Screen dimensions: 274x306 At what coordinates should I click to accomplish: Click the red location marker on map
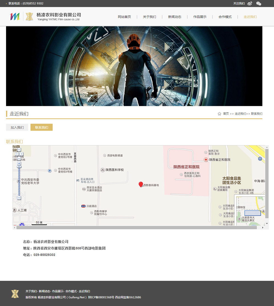pos(141,184)
